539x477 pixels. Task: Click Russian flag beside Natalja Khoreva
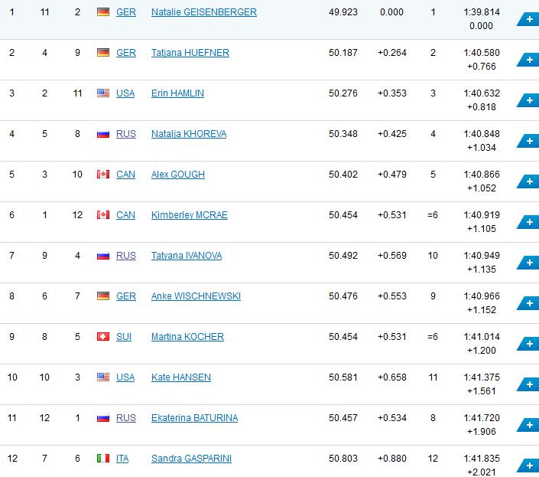tap(103, 134)
